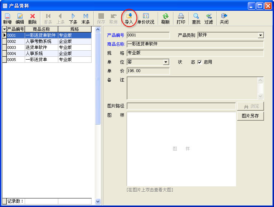Click the 取消 (Cancel) toolbar icon
274x207 pixels.
[x=113, y=19]
